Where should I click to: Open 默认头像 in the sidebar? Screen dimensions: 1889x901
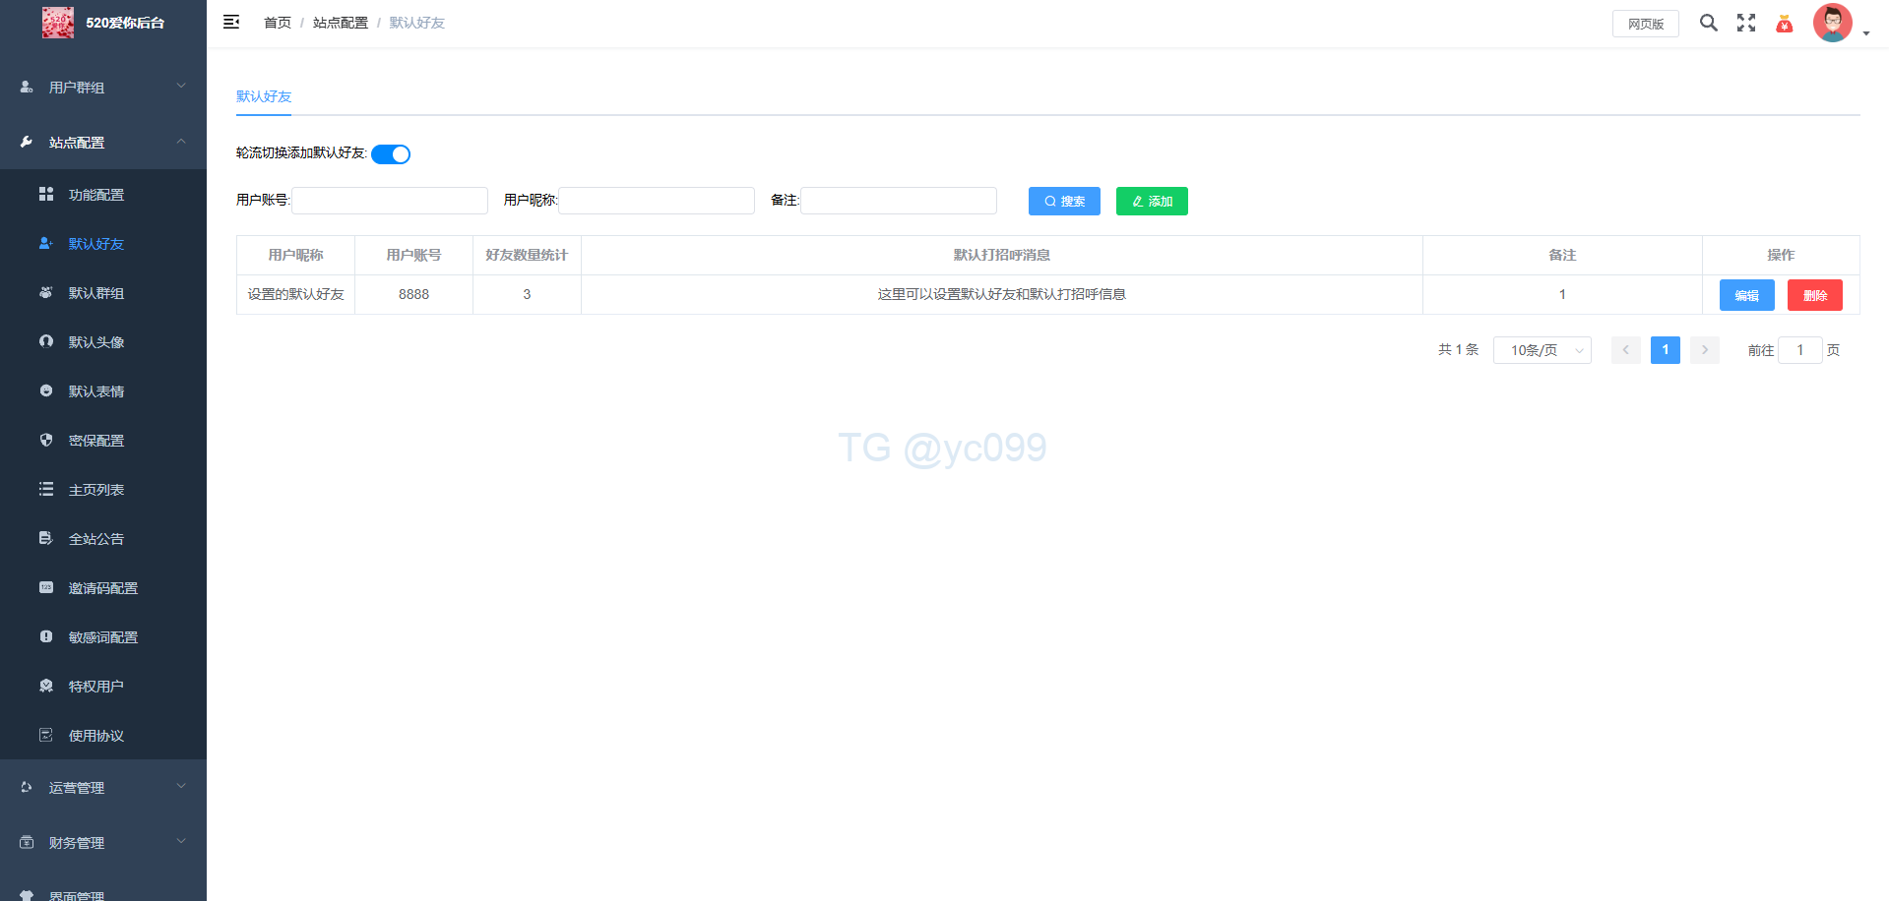click(96, 342)
